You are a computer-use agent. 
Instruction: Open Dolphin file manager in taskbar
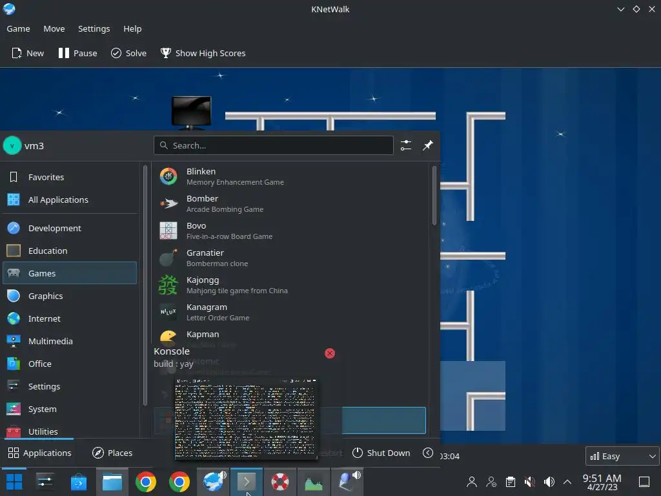[x=112, y=482]
